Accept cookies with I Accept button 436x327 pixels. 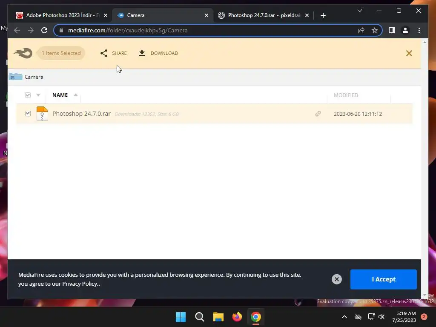pos(384,279)
